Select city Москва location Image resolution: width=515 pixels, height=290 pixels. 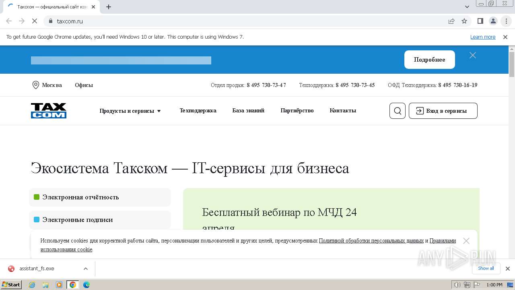tap(47, 85)
